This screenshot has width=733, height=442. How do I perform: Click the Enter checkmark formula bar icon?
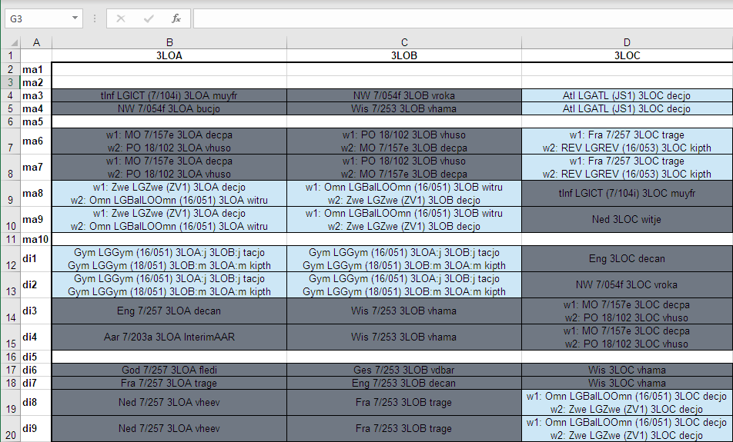pyautogui.click(x=149, y=18)
